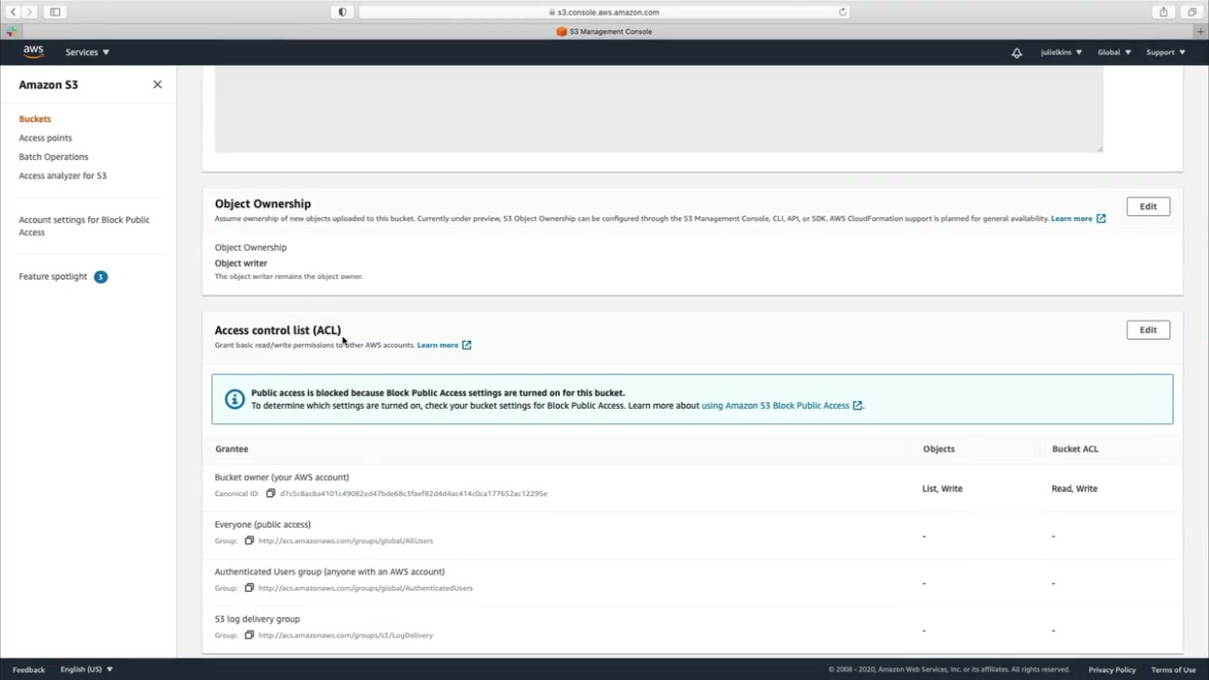Select Batch Operations in the sidebar
This screenshot has height=680, width=1209.
[53, 157]
